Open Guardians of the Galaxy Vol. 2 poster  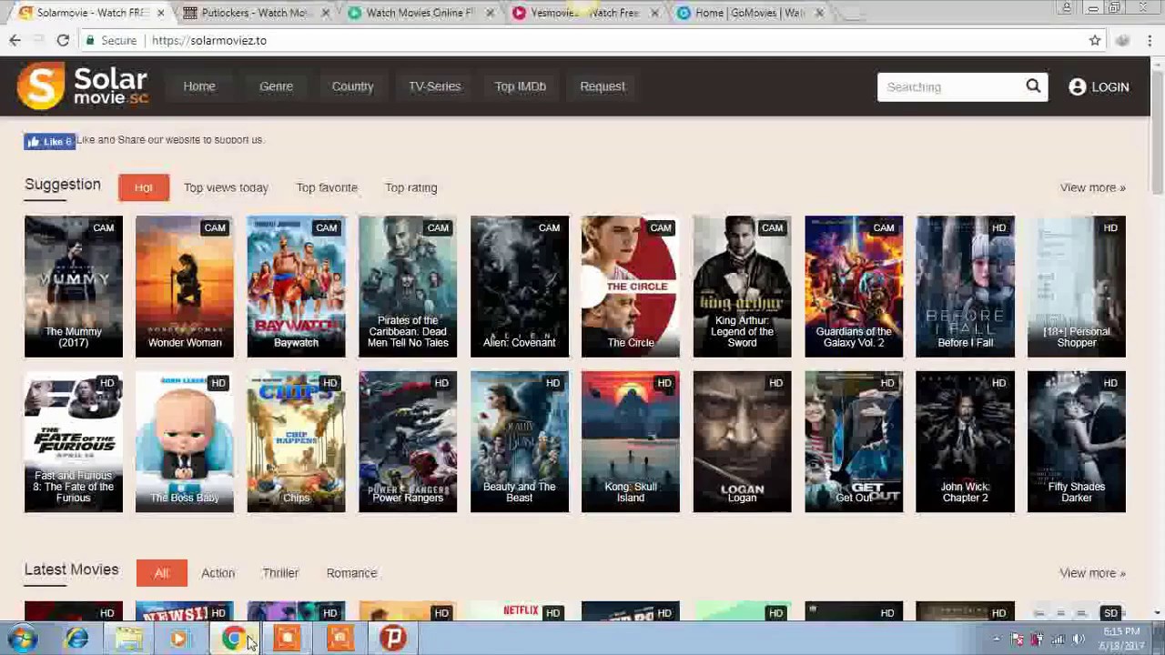854,287
